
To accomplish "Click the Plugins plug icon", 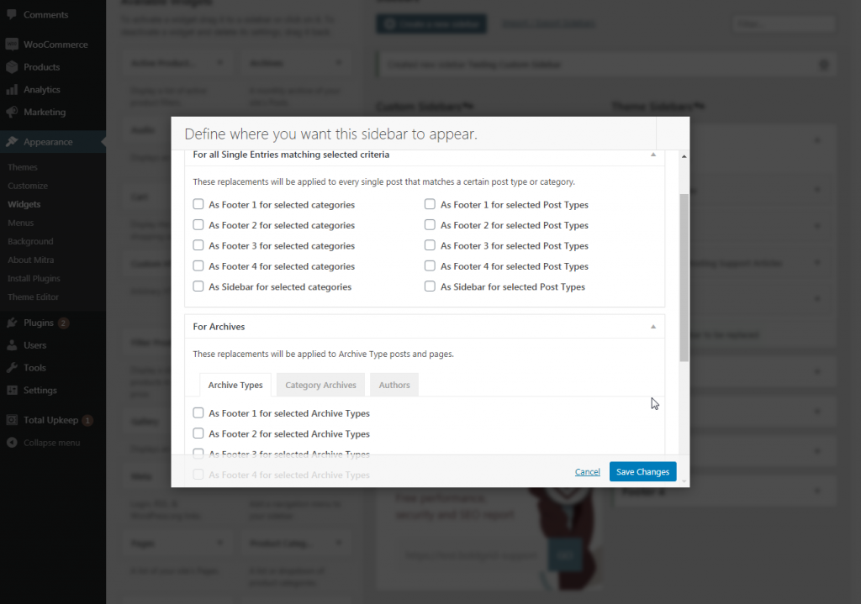I will 12,323.
